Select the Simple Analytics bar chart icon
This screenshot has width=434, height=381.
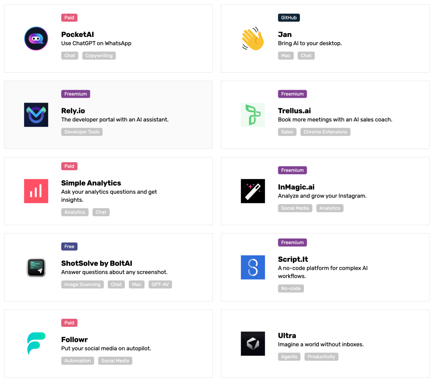[x=36, y=191]
